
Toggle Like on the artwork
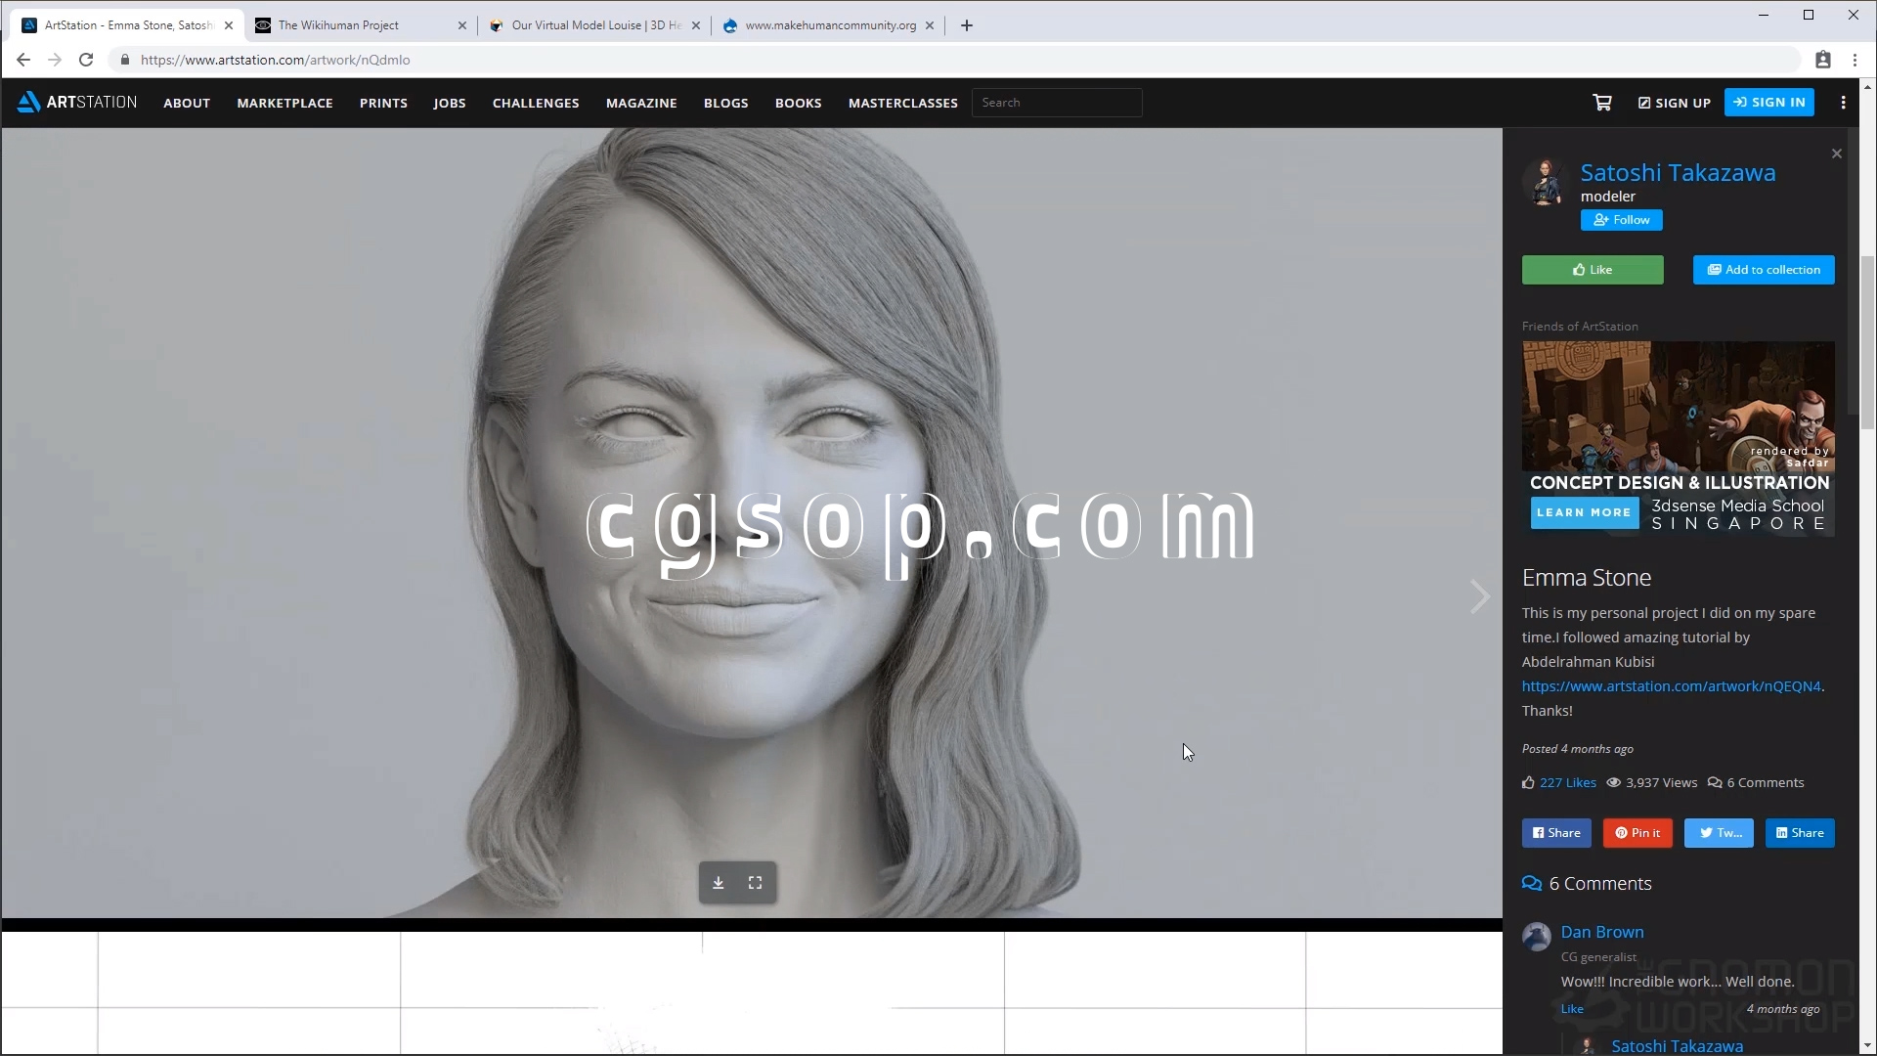1592,270
